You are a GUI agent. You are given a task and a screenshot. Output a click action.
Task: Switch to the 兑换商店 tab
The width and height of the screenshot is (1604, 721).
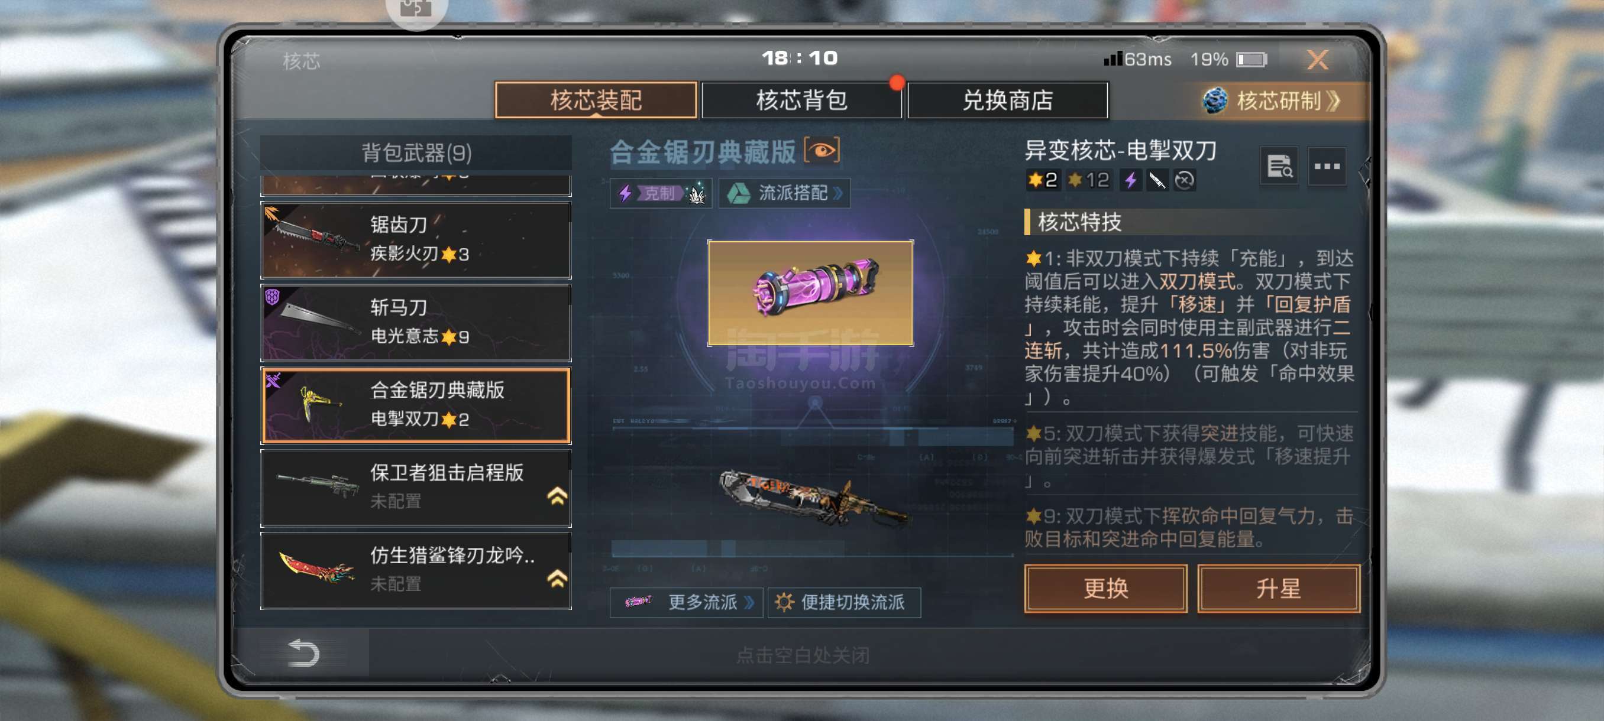point(1007,100)
